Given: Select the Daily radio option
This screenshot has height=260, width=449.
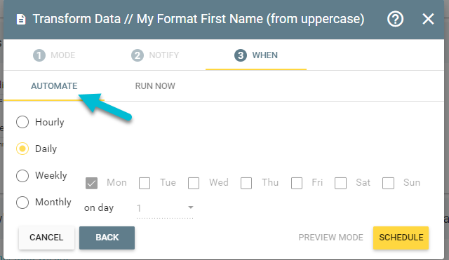Looking at the screenshot, I should coord(22,149).
